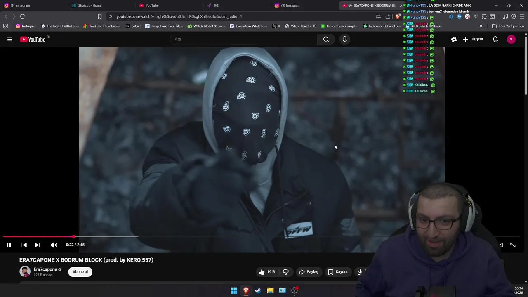Start voice search with the microphone

click(345, 39)
